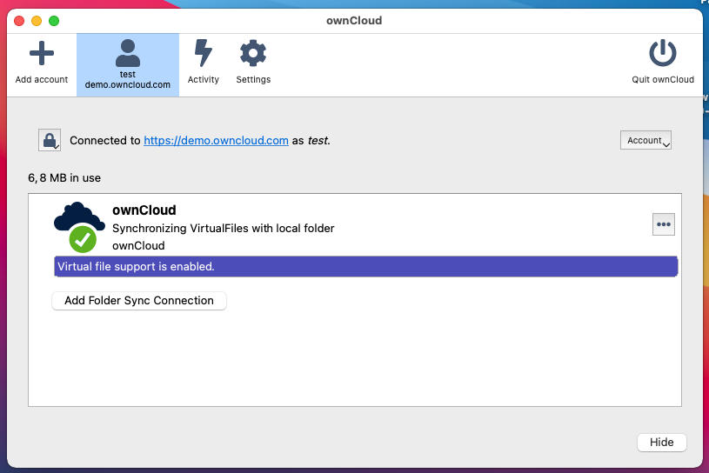
Task: Click the Add account plus icon
Action: [42, 53]
